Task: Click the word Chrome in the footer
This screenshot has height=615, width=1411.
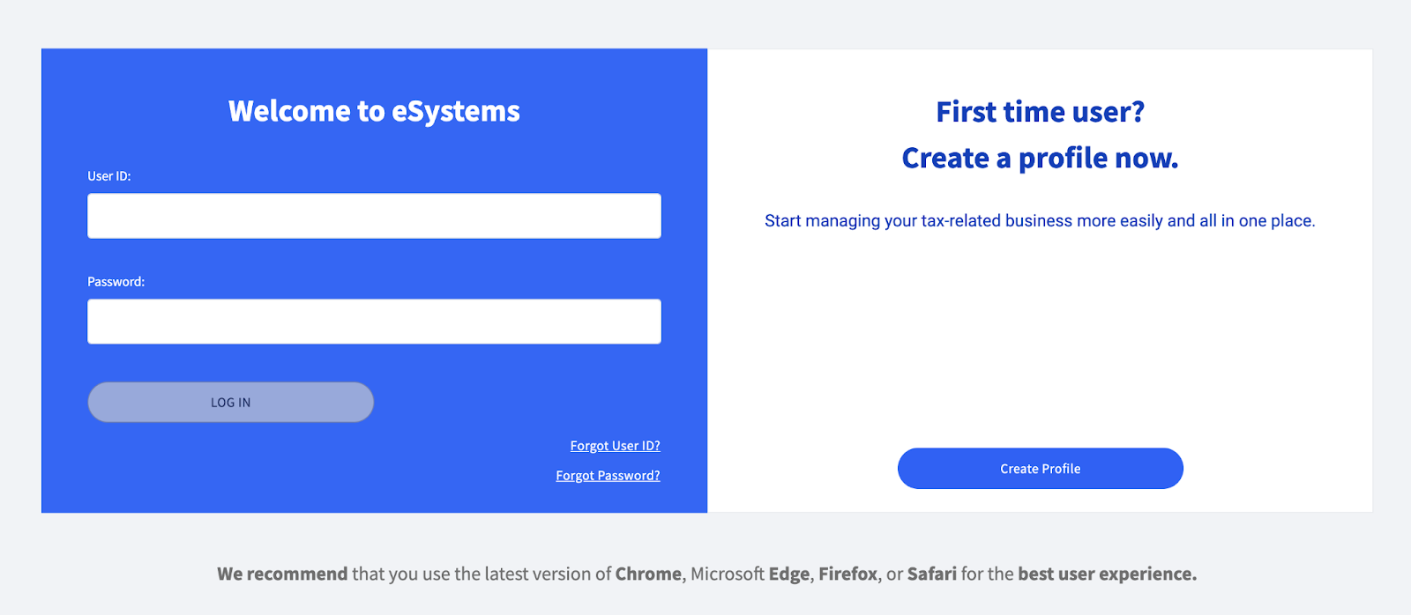Action: (649, 574)
